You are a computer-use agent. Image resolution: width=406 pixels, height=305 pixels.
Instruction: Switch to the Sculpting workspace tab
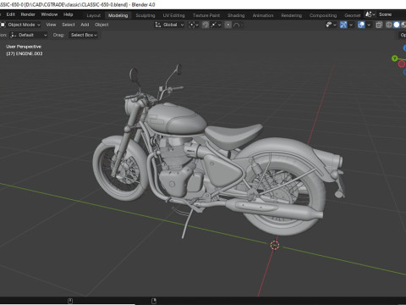[x=145, y=15]
